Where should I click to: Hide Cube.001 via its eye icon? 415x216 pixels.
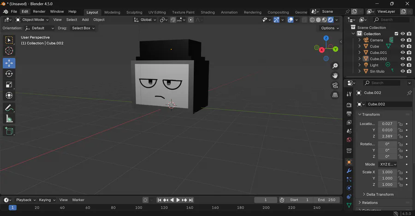[x=403, y=52]
